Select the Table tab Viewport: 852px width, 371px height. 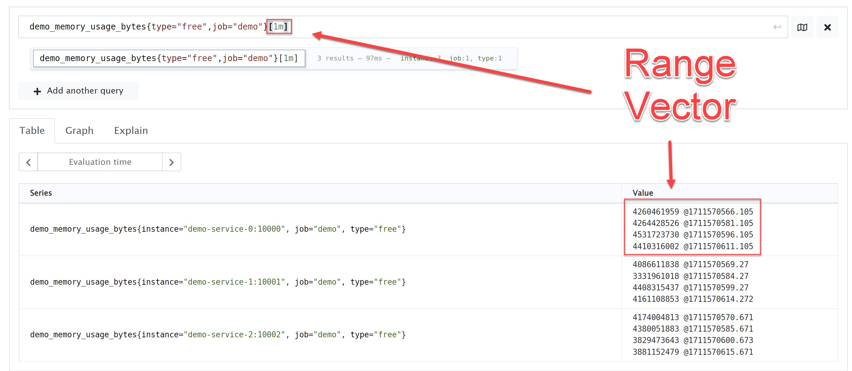point(32,130)
